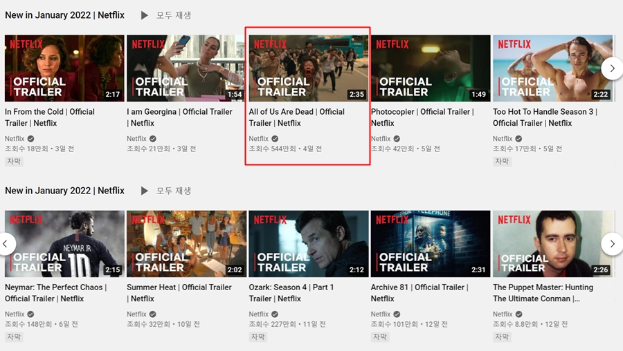Open Netflix channel under Neymar video
Viewport: 623px width, 351px height.
point(15,314)
